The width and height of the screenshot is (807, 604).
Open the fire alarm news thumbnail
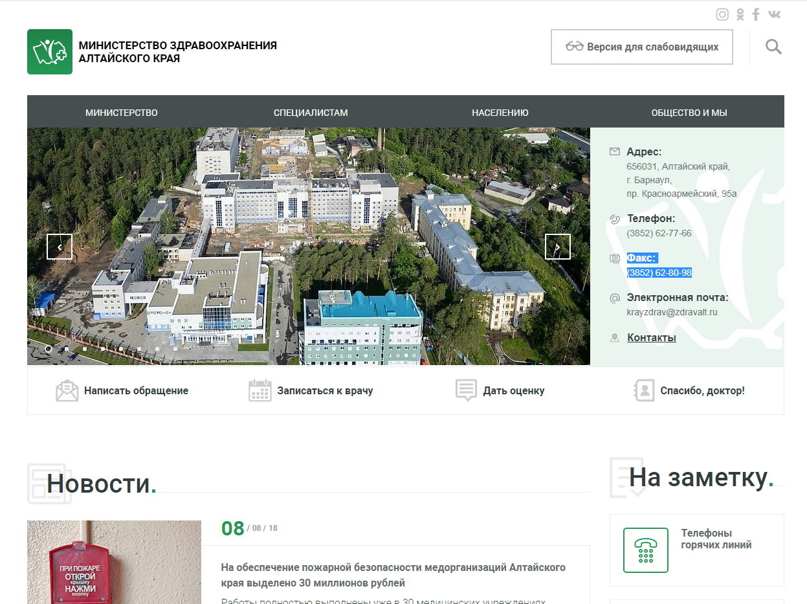click(115, 562)
